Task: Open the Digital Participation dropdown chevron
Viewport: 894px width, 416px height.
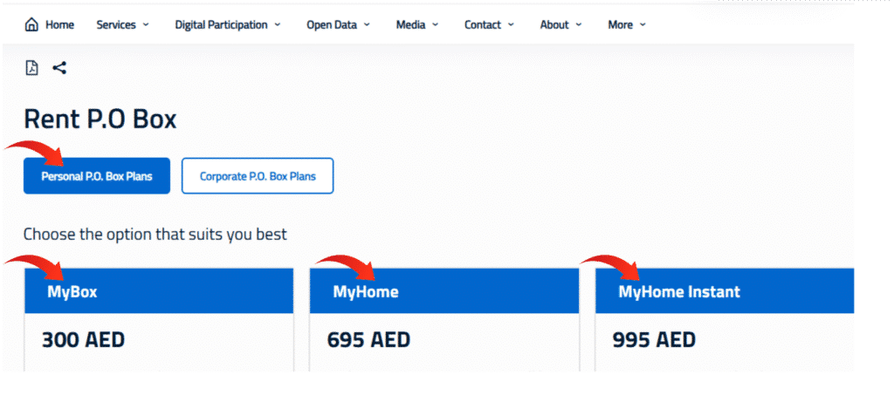Action: click(278, 24)
